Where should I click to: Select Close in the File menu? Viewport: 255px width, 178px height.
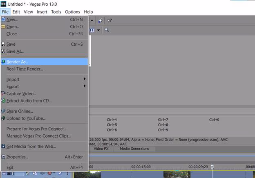(x=44, y=34)
